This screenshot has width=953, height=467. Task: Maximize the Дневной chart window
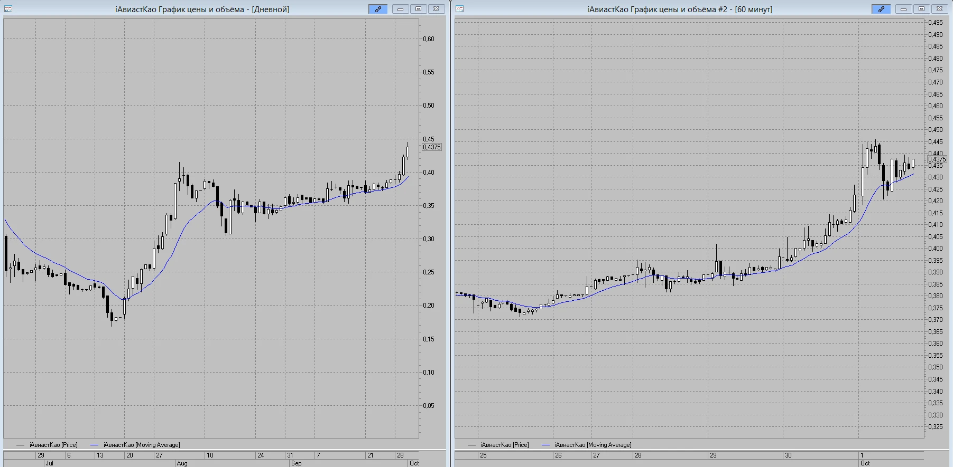tap(418, 9)
